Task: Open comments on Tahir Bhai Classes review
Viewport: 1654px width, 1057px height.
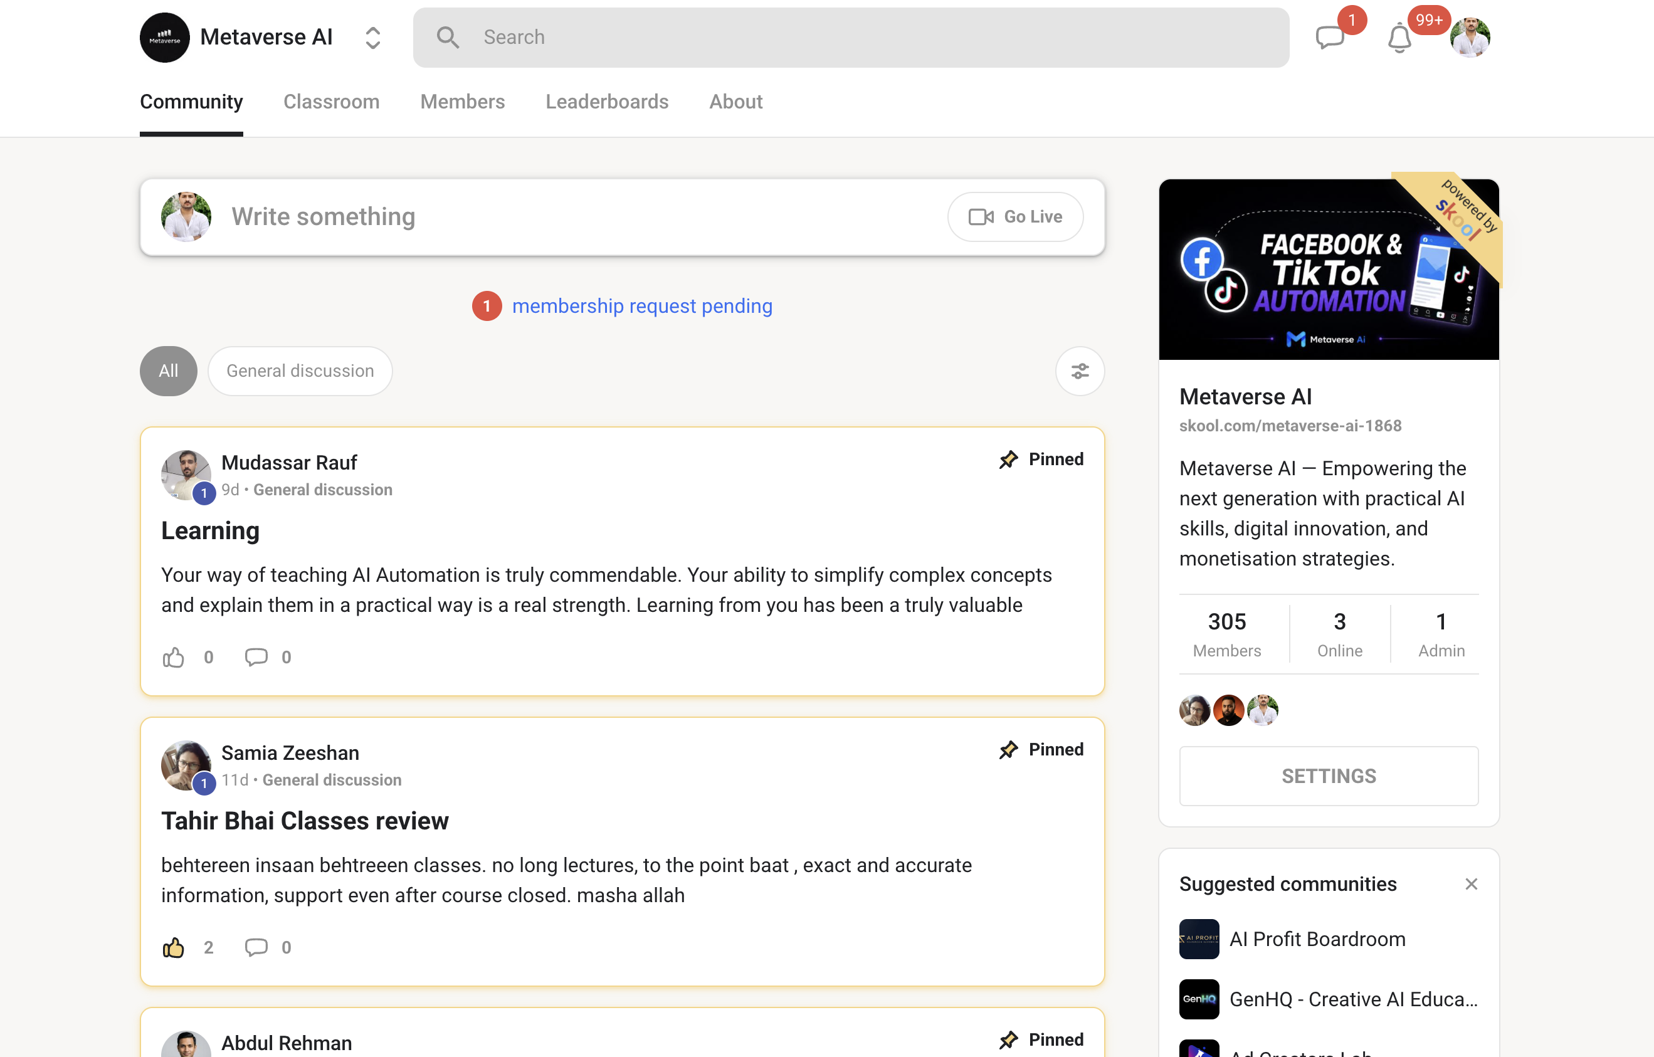Action: (256, 948)
